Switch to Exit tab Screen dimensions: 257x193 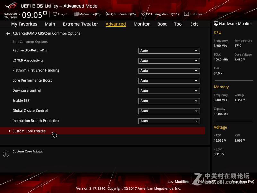pyautogui.click(x=194, y=24)
